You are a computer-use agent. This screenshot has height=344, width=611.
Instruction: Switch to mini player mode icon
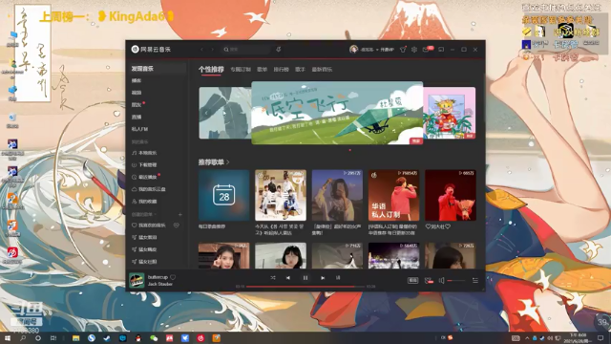441,50
